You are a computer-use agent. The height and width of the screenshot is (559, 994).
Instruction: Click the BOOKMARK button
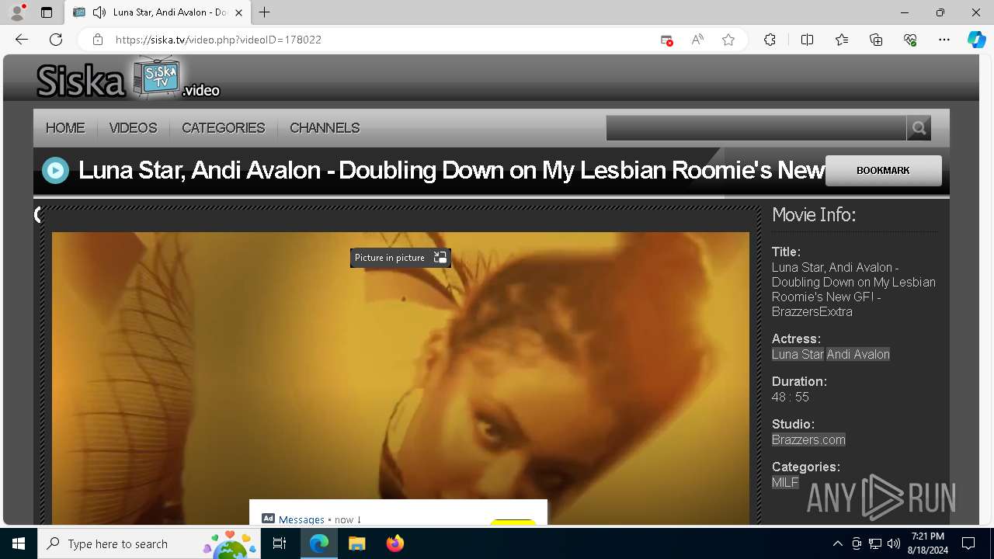pos(883,171)
